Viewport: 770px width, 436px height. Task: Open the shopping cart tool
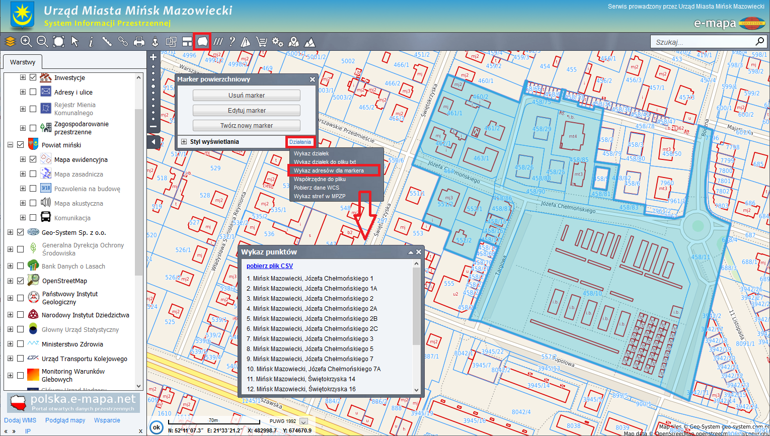click(261, 42)
